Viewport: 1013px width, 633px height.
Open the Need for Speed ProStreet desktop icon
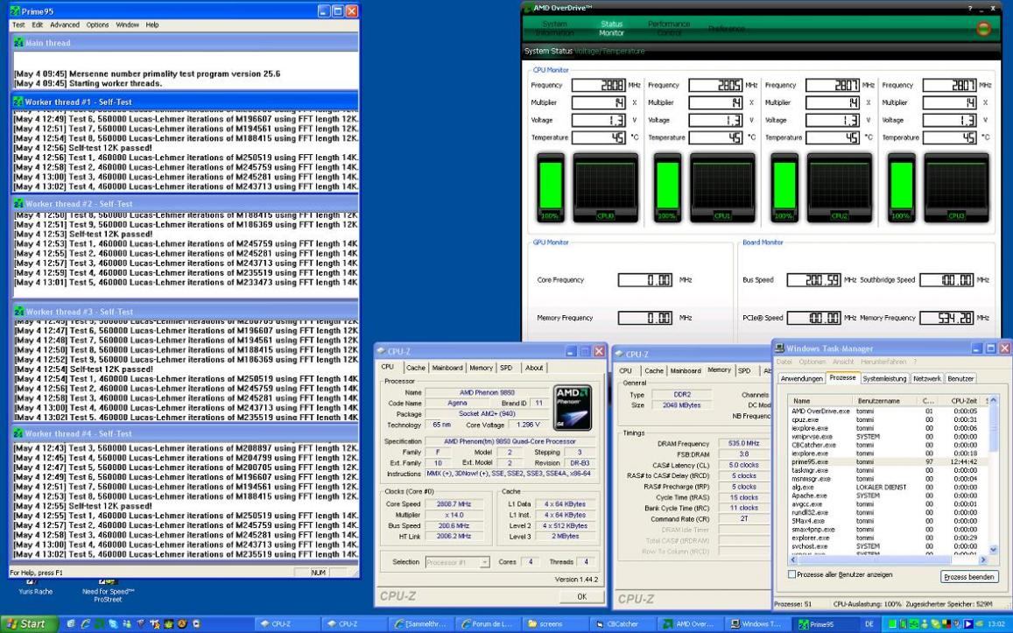click(108, 590)
